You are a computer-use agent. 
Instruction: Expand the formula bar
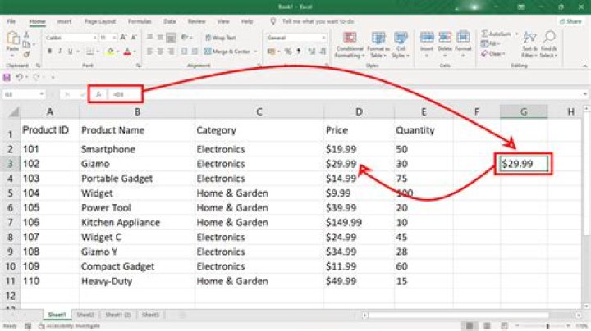pos(585,94)
